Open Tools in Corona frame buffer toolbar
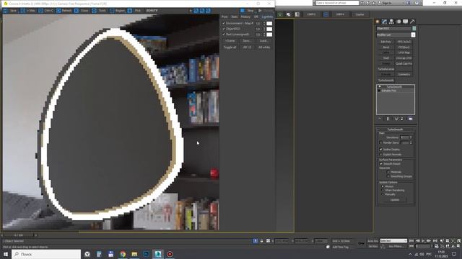462x259 pixels. 100,11
